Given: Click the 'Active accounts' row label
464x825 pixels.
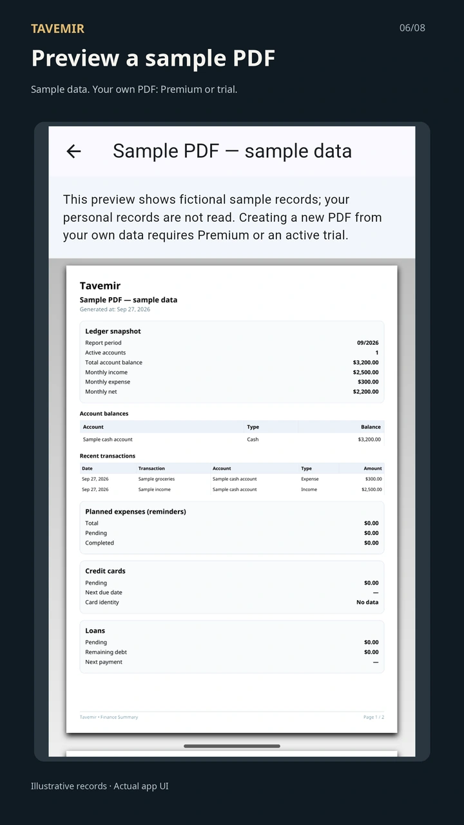Looking at the screenshot, I should pos(105,353).
